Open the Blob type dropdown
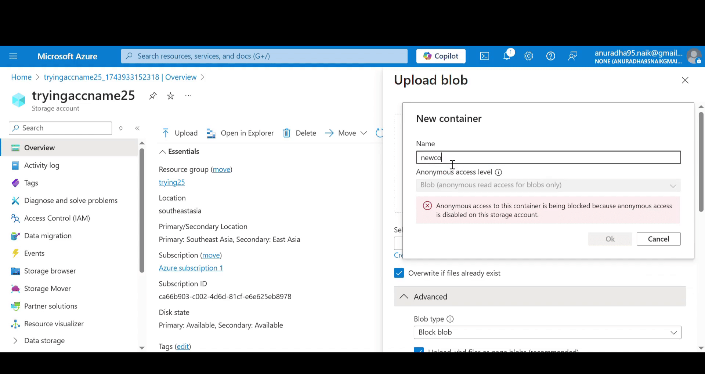 coord(547,333)
